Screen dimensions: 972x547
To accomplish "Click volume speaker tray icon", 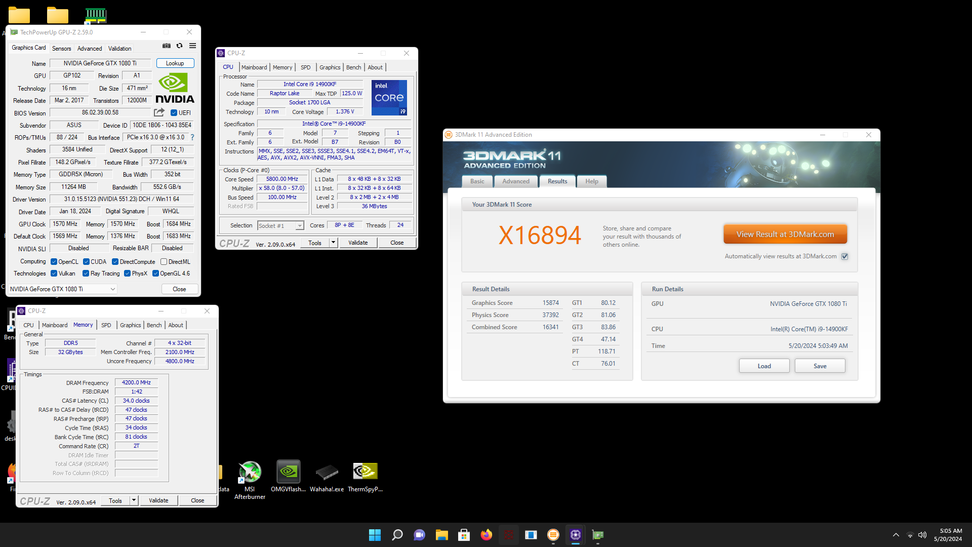I will (922, 535).
